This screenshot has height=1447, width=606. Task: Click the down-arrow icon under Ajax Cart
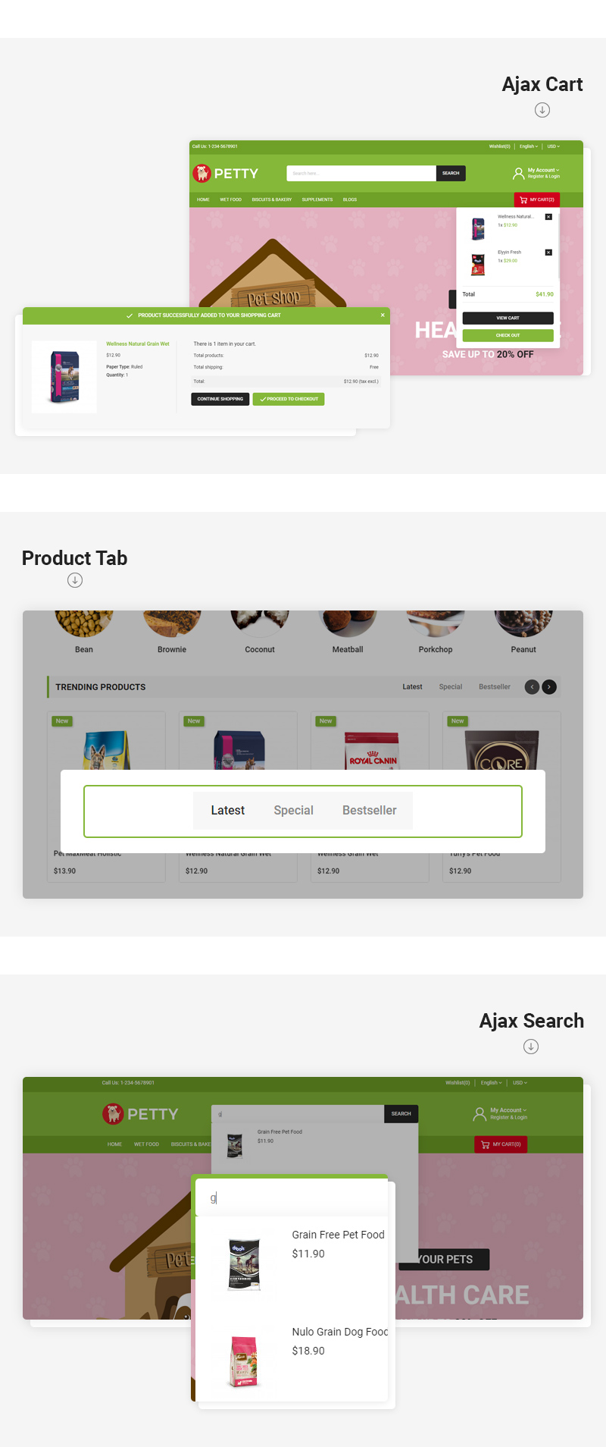pos(542,110)
